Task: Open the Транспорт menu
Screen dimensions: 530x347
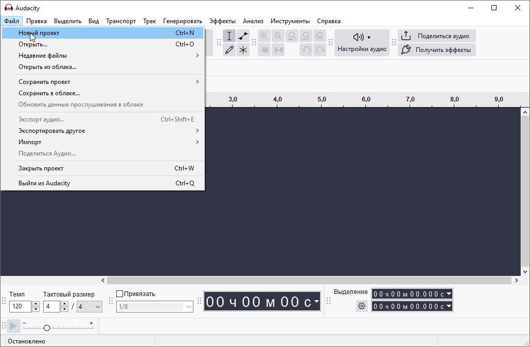Action: point(121,21)
